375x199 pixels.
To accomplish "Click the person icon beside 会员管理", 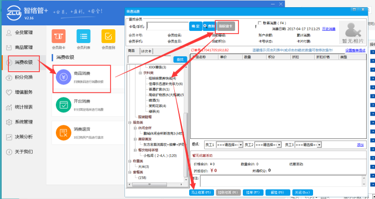I will point(9,33).
